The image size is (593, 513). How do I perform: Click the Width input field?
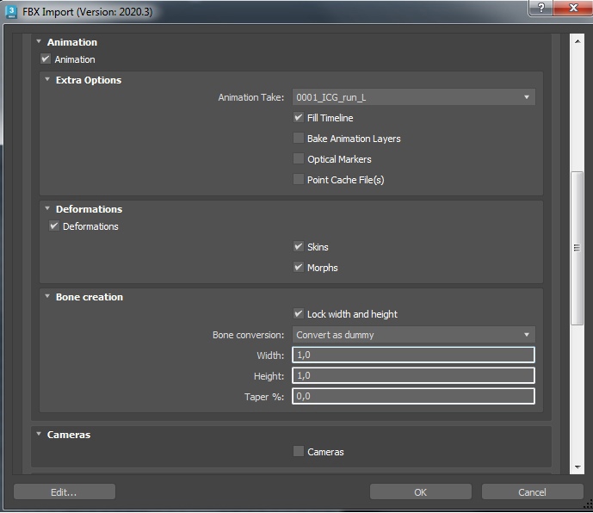pyautogui.click(x=413, y=355)
